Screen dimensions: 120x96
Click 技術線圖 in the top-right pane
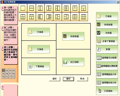[73, 36]
